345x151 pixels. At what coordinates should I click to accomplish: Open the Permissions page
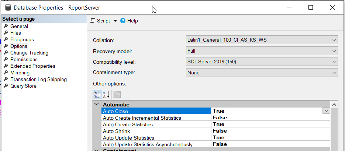24,59
